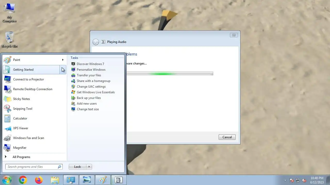Viewport: 330px width, 185px height.
Task: Open Remote Desktop Connection
Action: (x=35, y=89)
